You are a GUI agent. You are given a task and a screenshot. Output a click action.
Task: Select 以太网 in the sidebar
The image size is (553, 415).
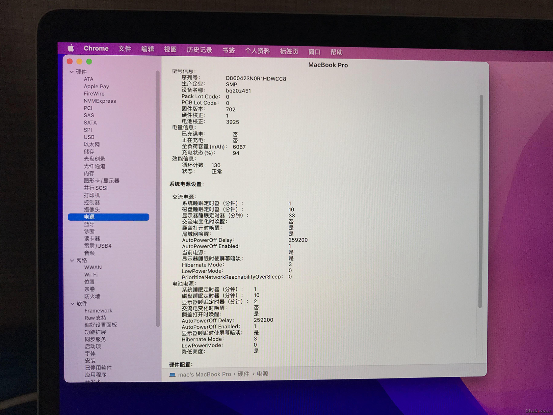coord(92,144)
